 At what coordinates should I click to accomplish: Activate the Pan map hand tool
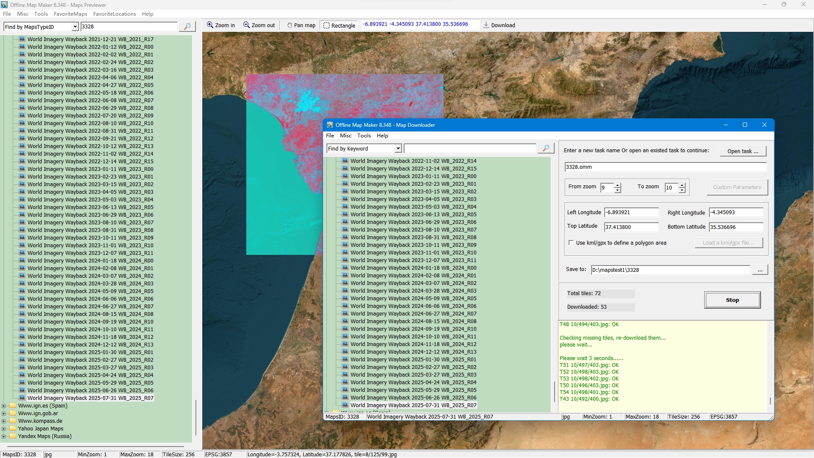click(x=290, y=25)
